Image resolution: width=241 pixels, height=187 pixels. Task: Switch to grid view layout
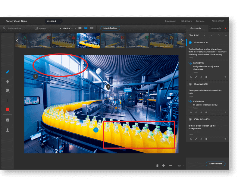(92, 28)
